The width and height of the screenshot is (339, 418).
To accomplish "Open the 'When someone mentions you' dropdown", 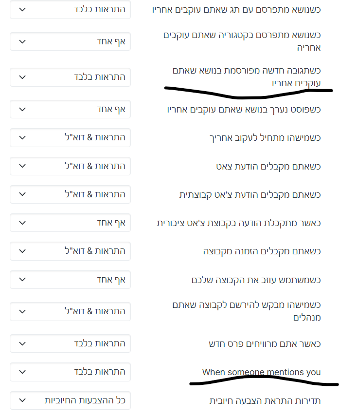I will (70, 372).
